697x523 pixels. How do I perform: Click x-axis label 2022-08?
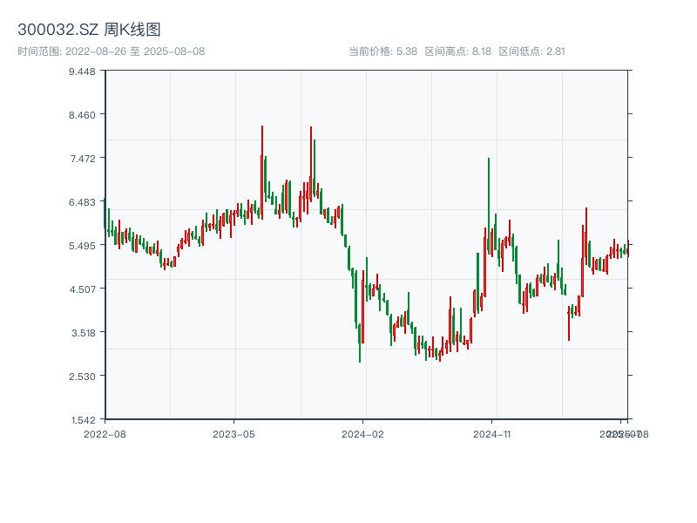click(105, 434)
